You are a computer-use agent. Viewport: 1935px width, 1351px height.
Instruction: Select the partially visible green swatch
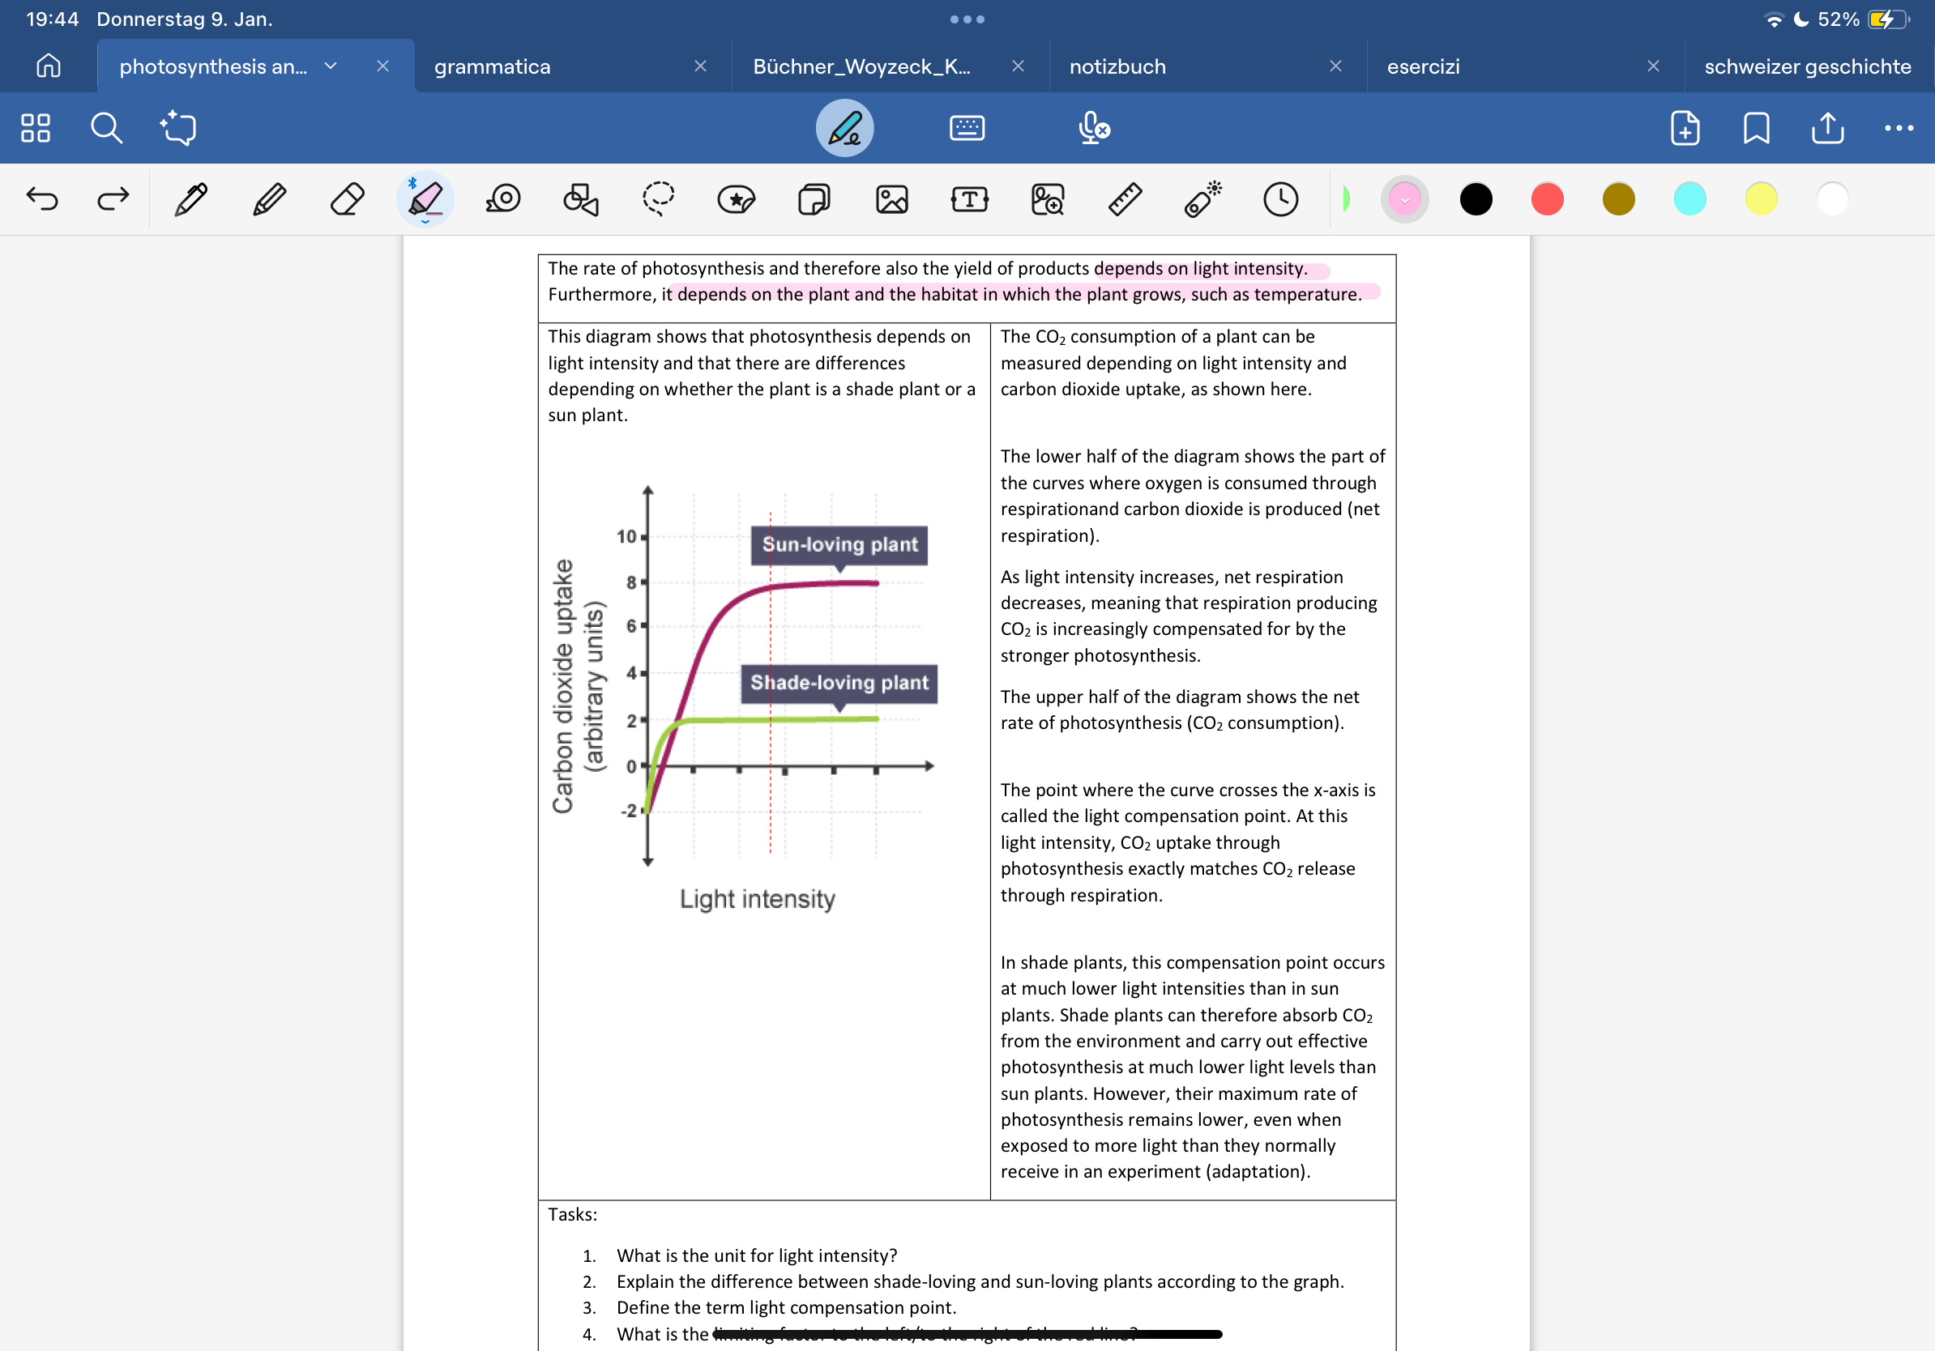(1346, 199)
